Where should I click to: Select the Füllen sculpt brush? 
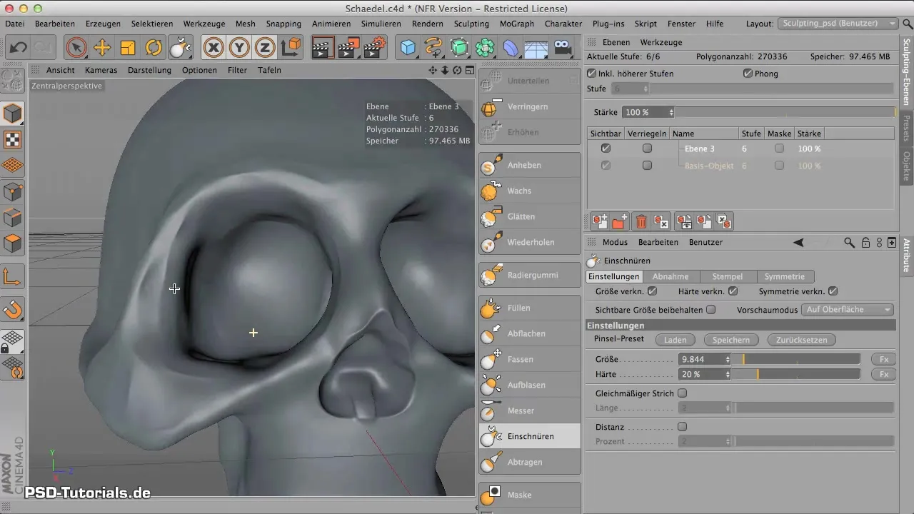point(530,308)
